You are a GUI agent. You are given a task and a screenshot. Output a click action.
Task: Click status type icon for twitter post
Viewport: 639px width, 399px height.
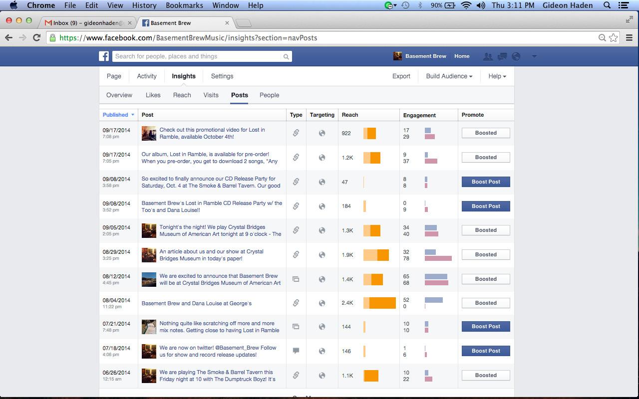coord(296,351)
